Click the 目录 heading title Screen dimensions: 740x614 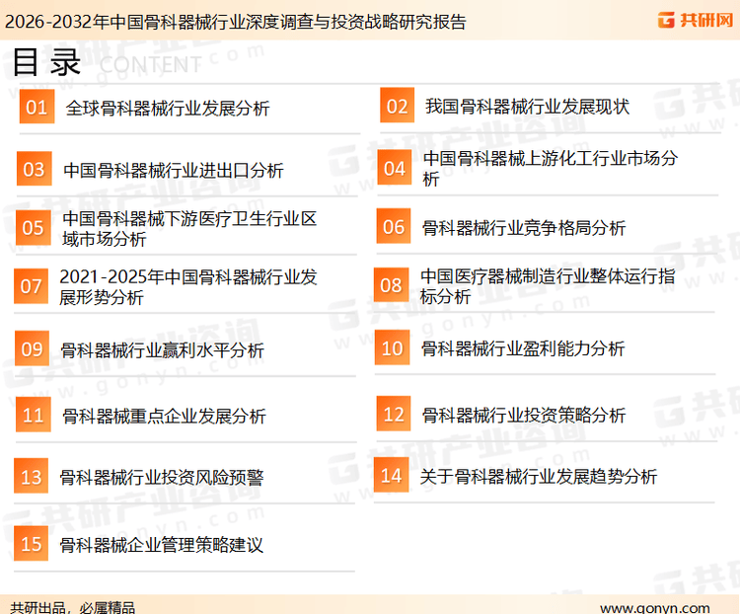coord(46,64)
